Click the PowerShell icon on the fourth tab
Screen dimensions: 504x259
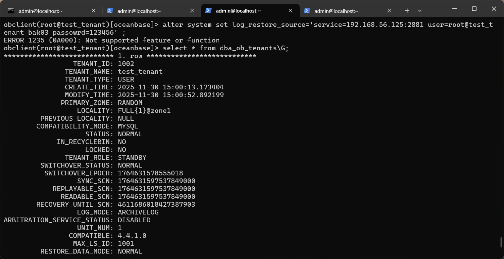pos(307,11)
